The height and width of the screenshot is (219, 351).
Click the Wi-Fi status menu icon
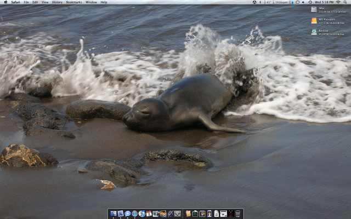pyautogui.click(x=338, y=2)
